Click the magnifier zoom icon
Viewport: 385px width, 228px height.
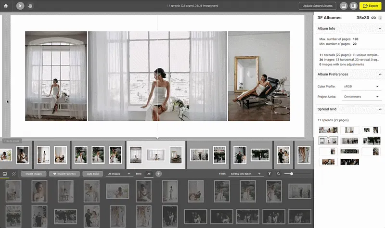coord(279,174)
